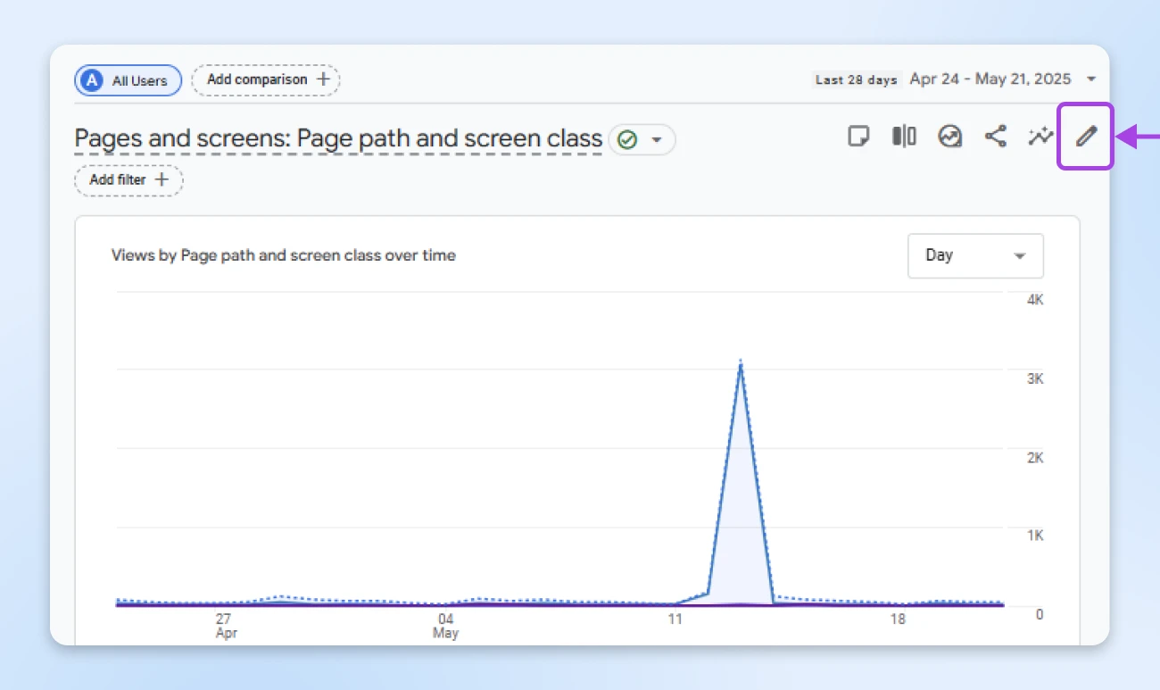Click the plus icon in Add filter

162,179
